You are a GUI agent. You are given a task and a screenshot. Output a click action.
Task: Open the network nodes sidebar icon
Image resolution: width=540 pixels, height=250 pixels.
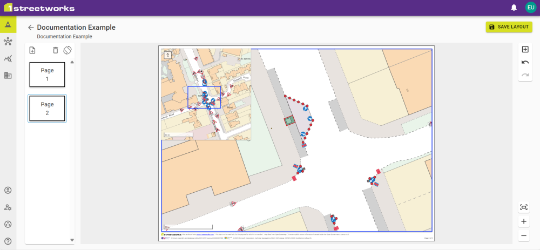(x=8, y=42)
